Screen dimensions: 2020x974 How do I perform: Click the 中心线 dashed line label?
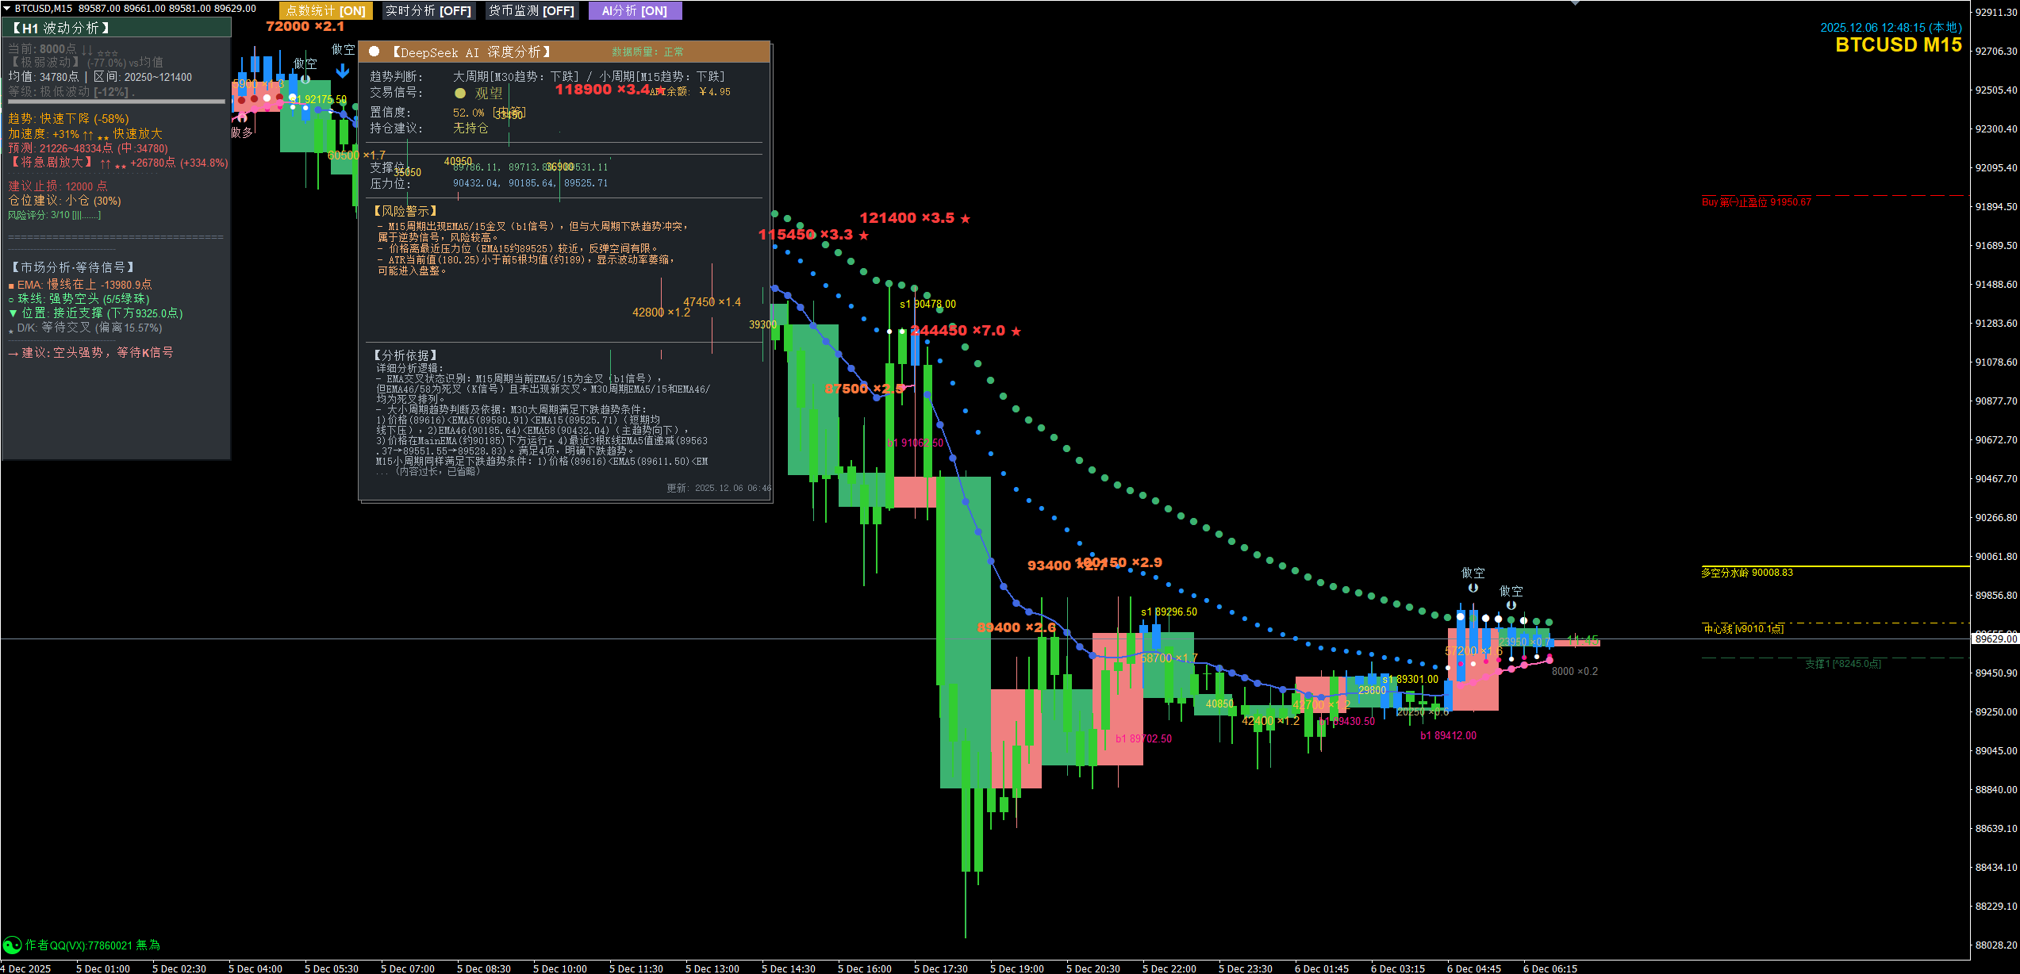(x=1743, y=629)
